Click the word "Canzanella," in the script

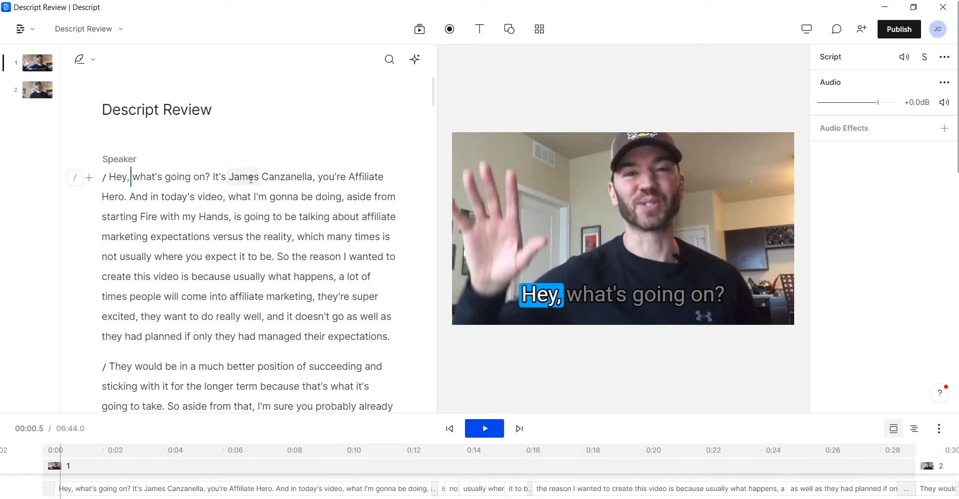click(288, 177)
